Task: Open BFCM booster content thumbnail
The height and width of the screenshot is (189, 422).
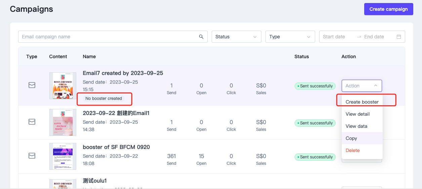Action: tap(62, 156)
